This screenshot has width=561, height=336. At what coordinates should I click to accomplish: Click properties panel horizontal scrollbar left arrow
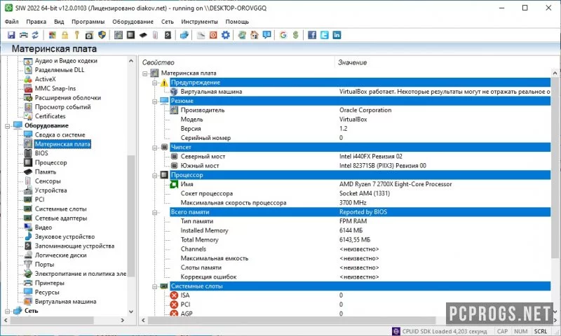pyautogui.click(x=144, y=321)
